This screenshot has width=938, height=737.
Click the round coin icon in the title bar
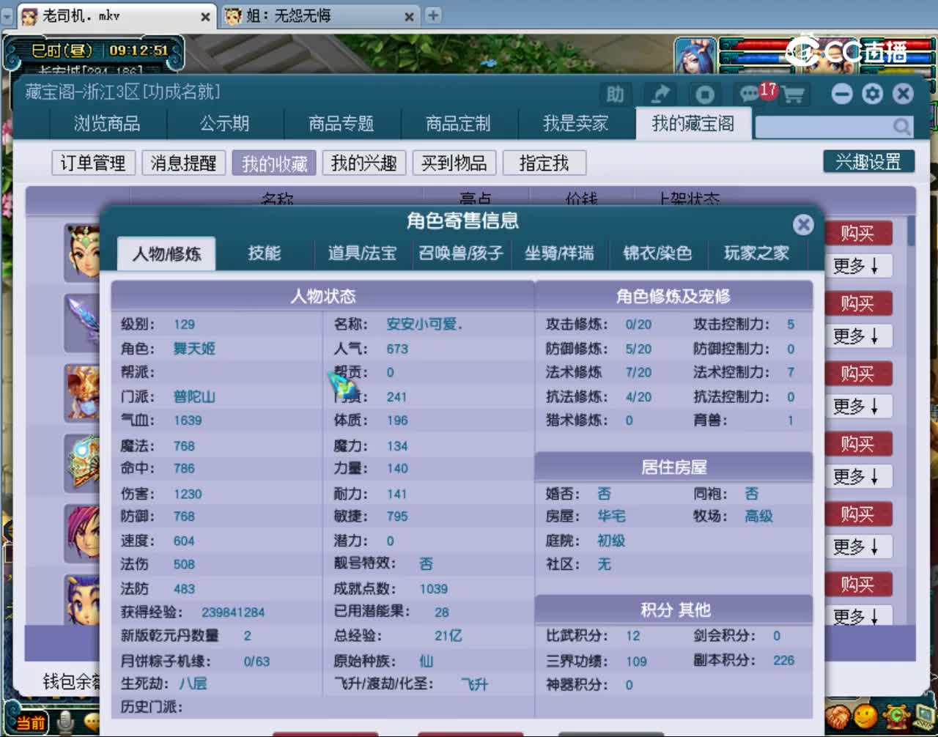pos(705,94)
